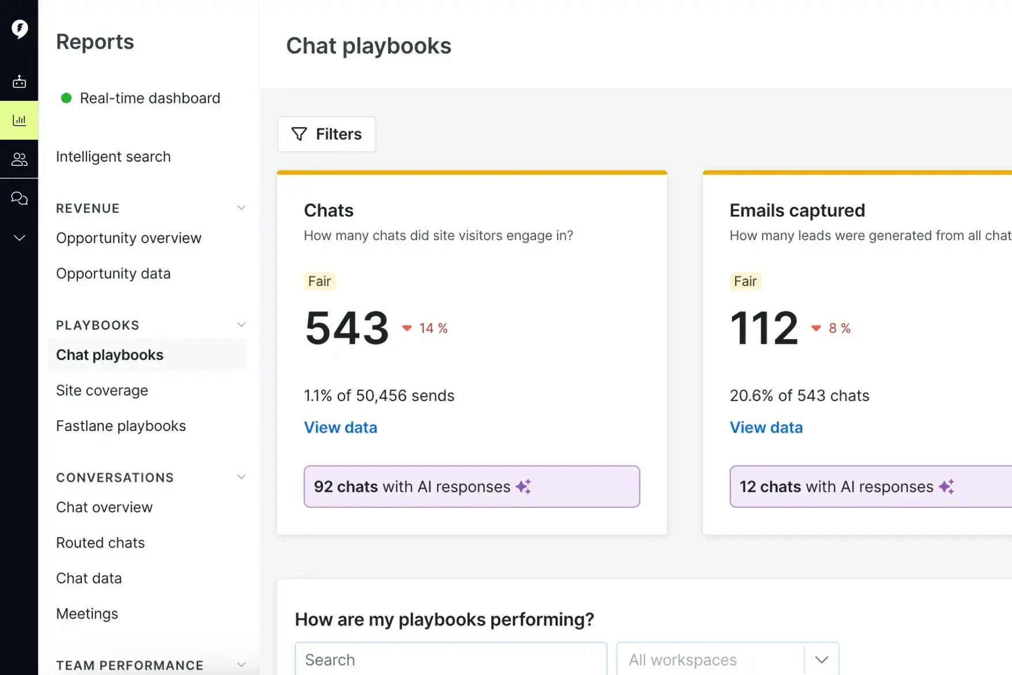Click '1.1% of 50,456 sends' text
This screenshot has height=675, width=1012.
pos(379,396)
